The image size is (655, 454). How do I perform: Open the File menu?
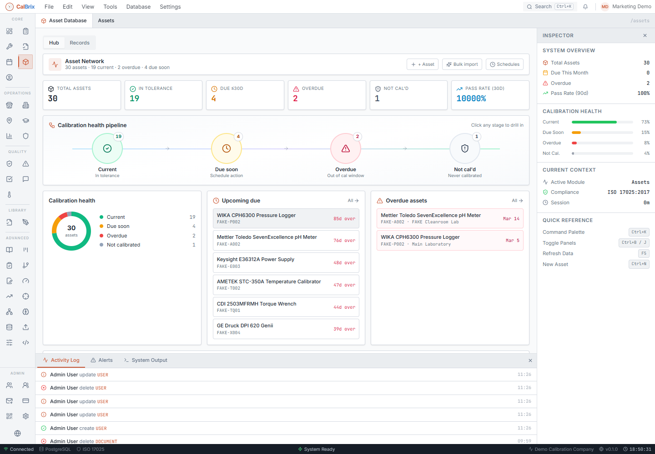click(x=49, y=7)
